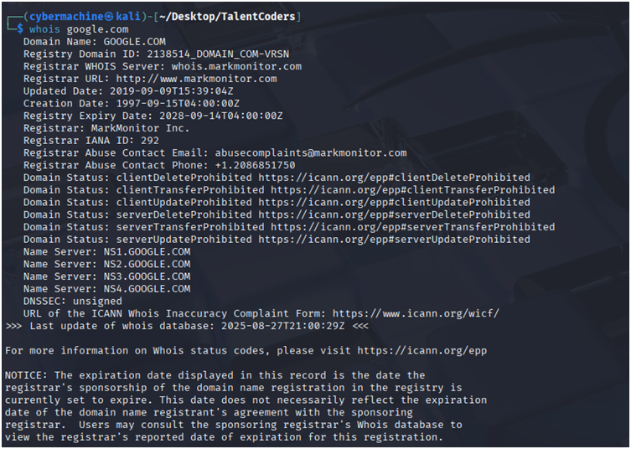This screenshot has height=449, width=631.
Task: Click the abusecomplaints@markmonitor.com email address
Action: 311,153
